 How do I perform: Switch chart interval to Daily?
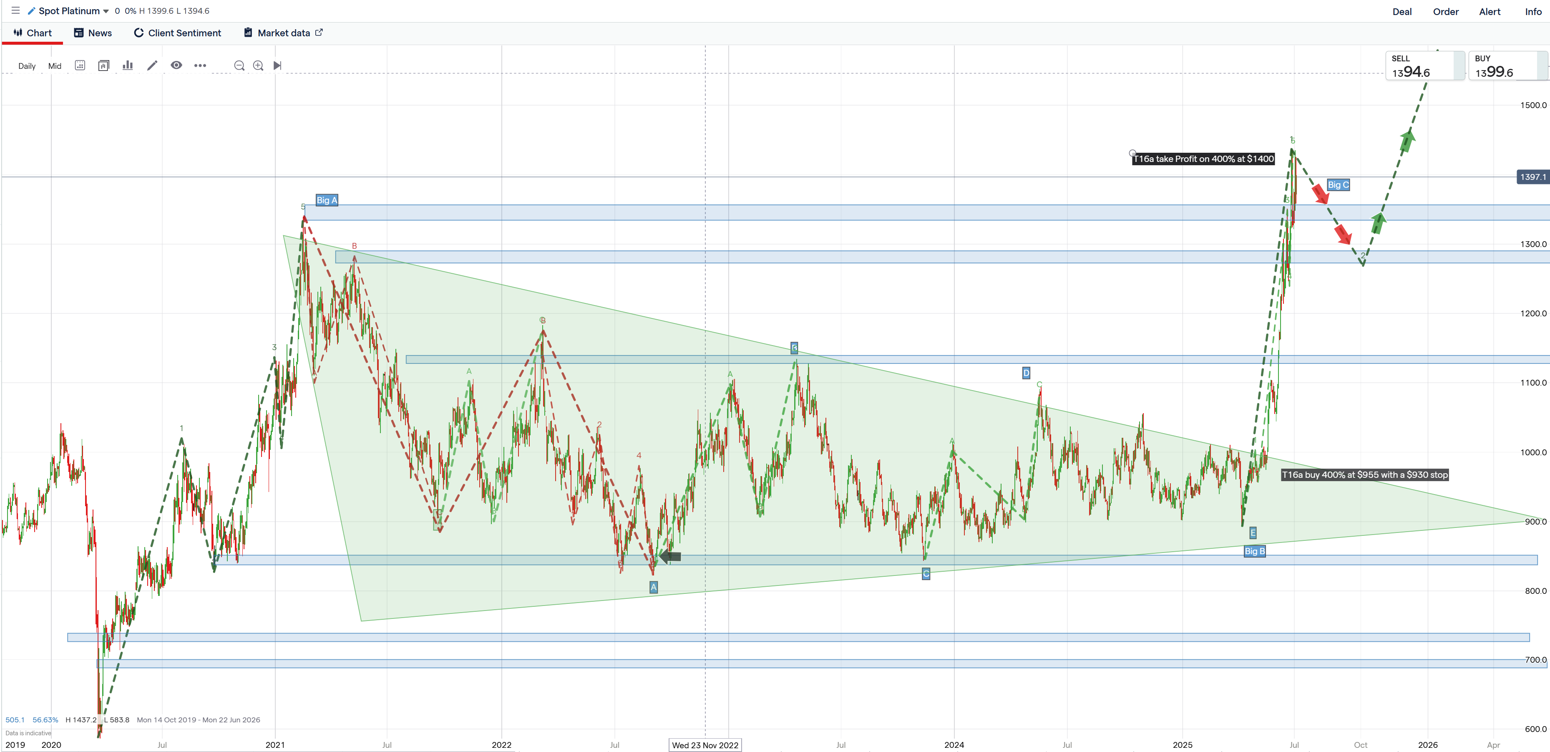[26, 66]
